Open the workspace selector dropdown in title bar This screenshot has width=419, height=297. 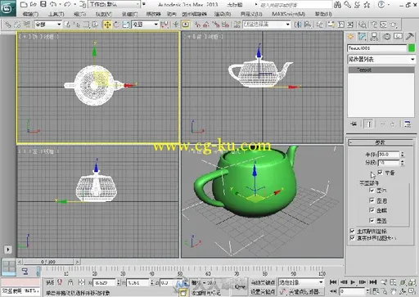(115, 4)
